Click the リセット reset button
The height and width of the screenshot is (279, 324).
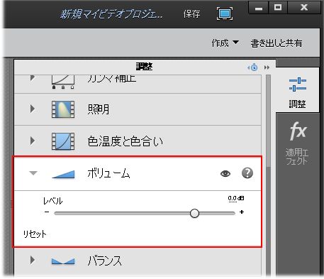35,234
